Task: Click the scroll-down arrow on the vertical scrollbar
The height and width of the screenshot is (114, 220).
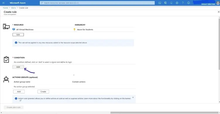Action: pyautogui.click(x=219, y=102)
